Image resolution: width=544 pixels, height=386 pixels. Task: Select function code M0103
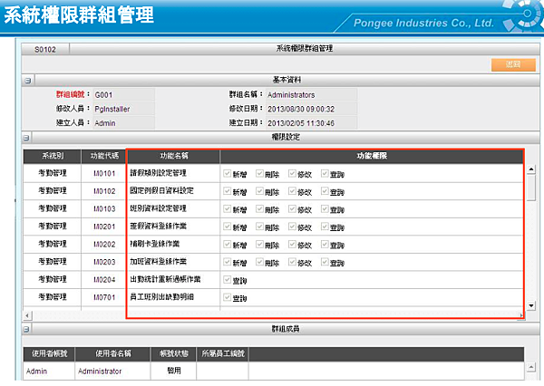click(104, 208)
